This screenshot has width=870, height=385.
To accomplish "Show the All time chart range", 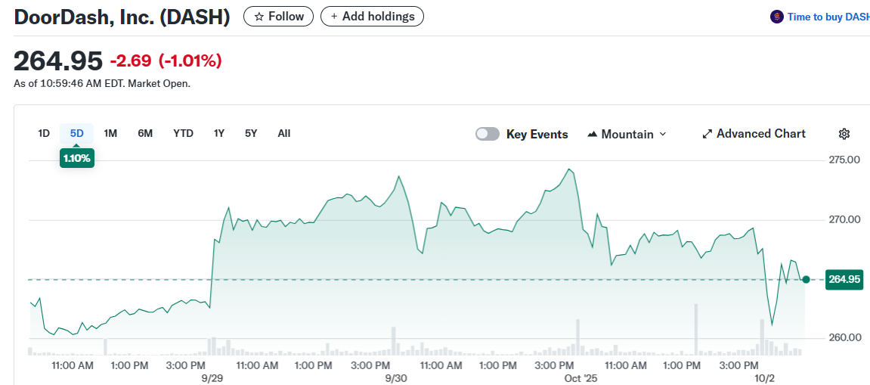I will tap(283, 133).
